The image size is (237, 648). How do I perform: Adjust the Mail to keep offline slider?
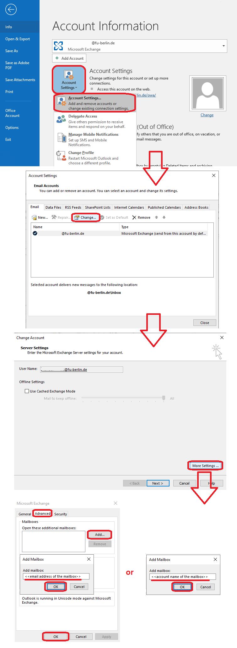coord(164,398)
